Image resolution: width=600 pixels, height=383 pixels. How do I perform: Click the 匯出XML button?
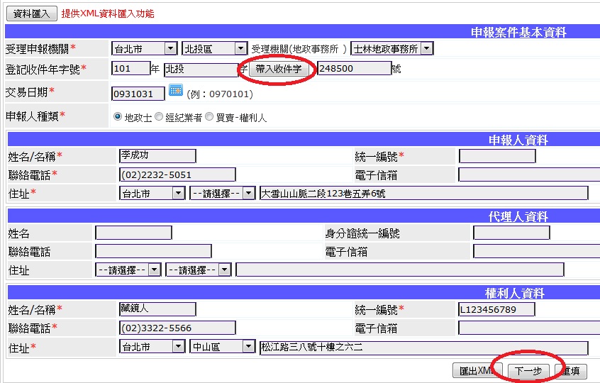click(x=477, y=370)
